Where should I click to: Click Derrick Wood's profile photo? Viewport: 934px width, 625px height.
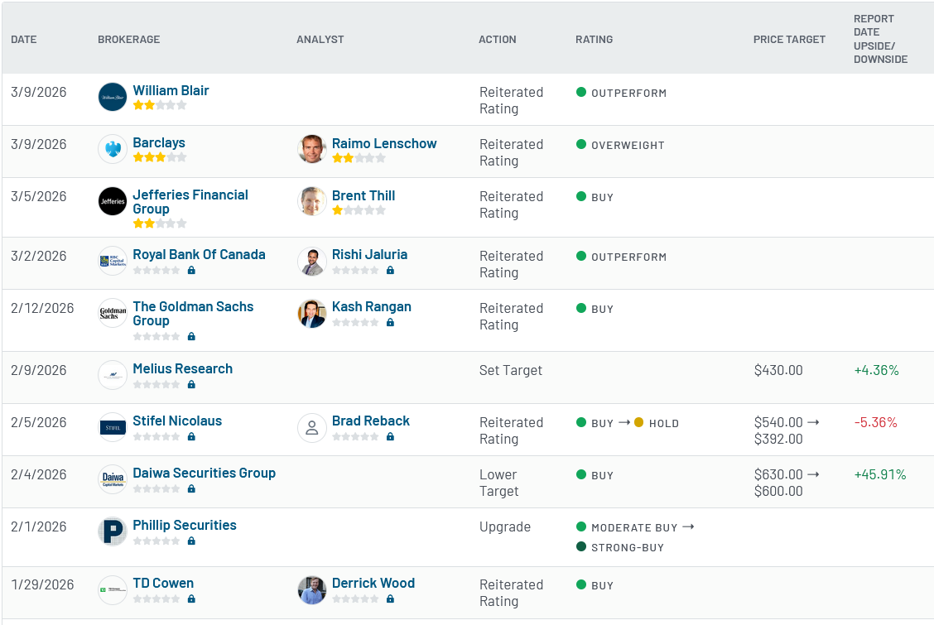pos(312,590)
